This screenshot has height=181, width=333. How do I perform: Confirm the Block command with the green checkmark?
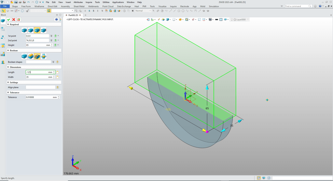(9, 20)
